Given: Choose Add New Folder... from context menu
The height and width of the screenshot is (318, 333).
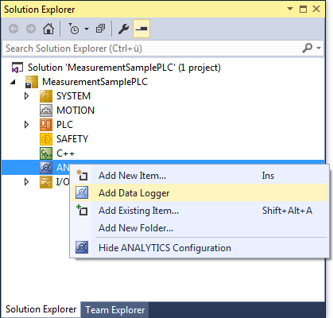Looking at the screenshot, I should (199, 228).
